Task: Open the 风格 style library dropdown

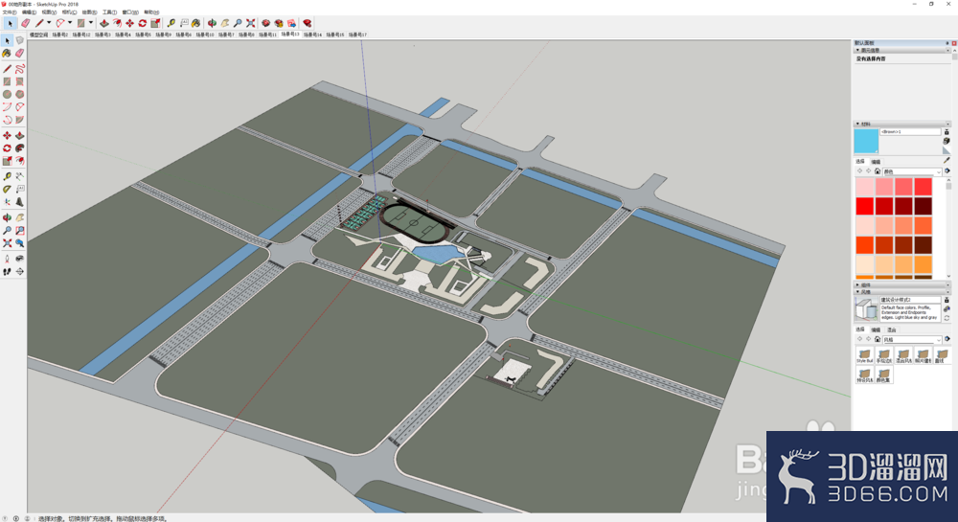Action: point(912,339)
